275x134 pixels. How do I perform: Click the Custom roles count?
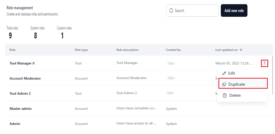tap(62, 36)
